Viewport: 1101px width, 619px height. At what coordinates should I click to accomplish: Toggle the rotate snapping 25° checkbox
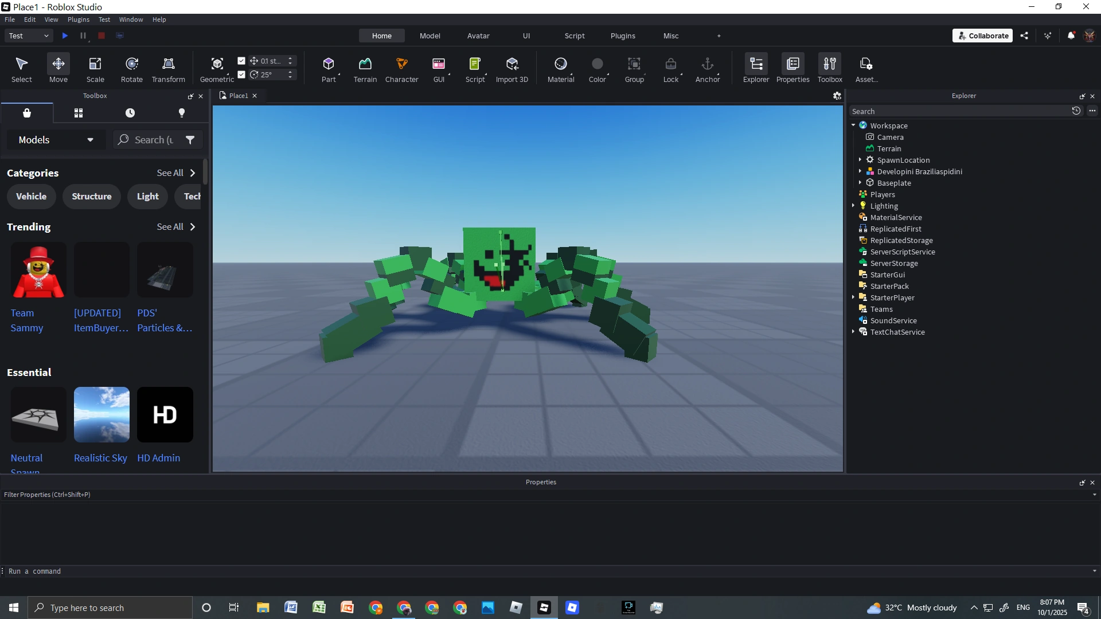[241, 75]
